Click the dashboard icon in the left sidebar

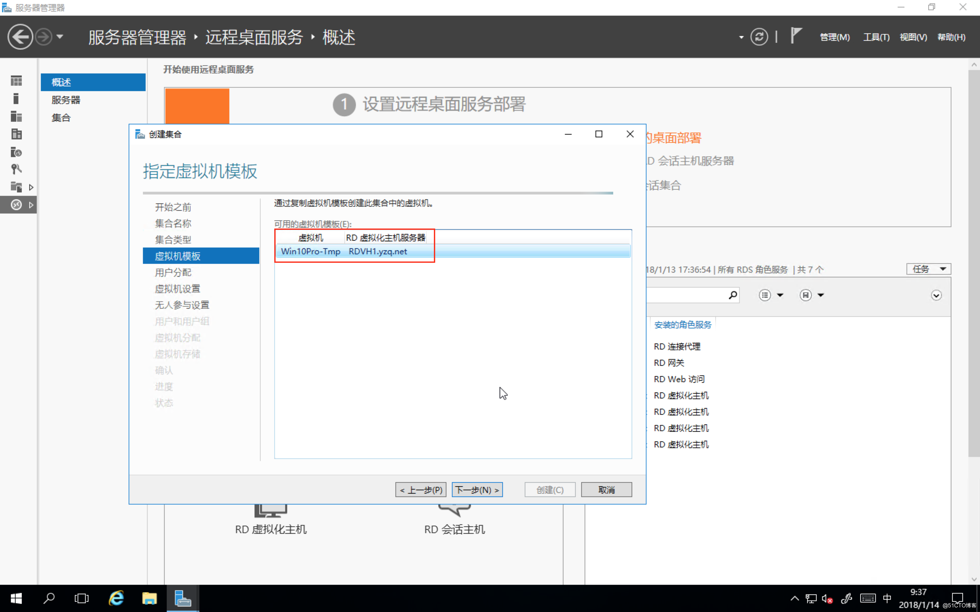[x=16, y=81]
